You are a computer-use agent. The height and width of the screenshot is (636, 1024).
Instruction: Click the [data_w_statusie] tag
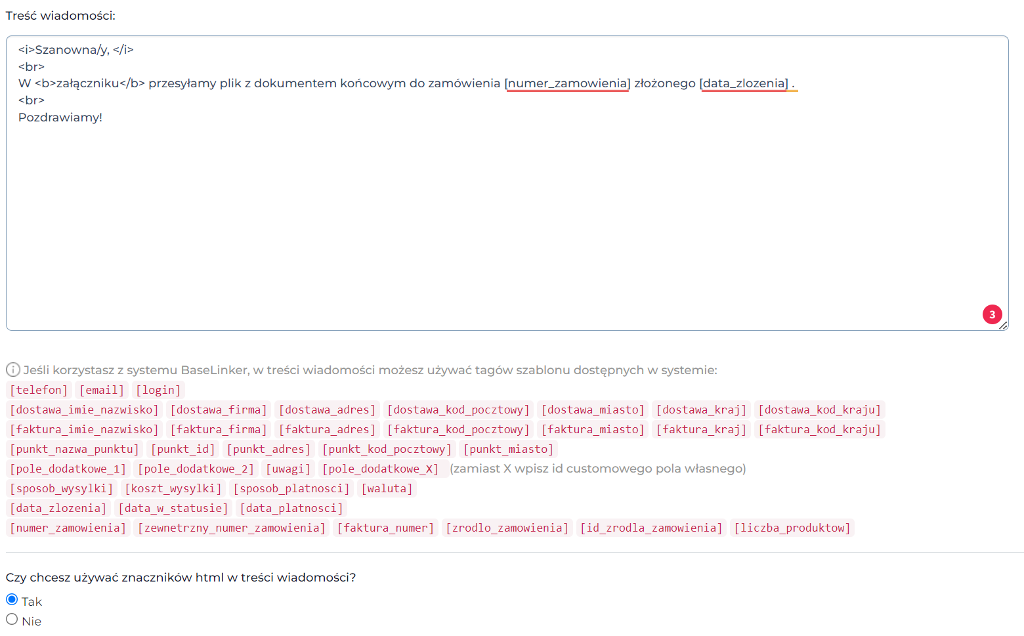[173, 508]
